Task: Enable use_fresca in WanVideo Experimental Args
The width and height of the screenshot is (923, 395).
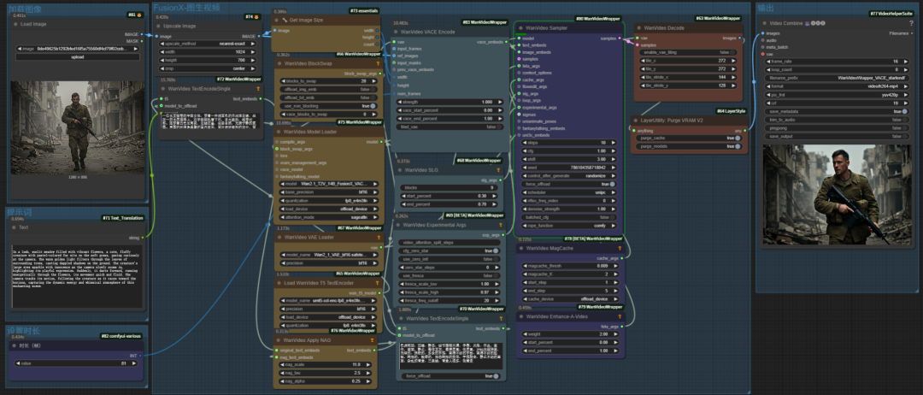Action: point(450,275)
